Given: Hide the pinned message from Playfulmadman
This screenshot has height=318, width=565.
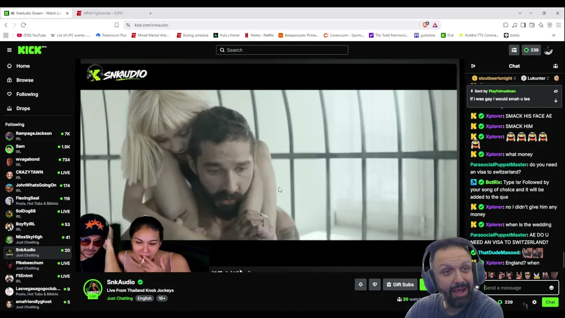Looking at the screenshot, I should click(x=556, y=91).
